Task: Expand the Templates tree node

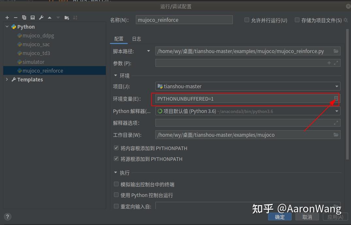Action: (x=7, y=79)
